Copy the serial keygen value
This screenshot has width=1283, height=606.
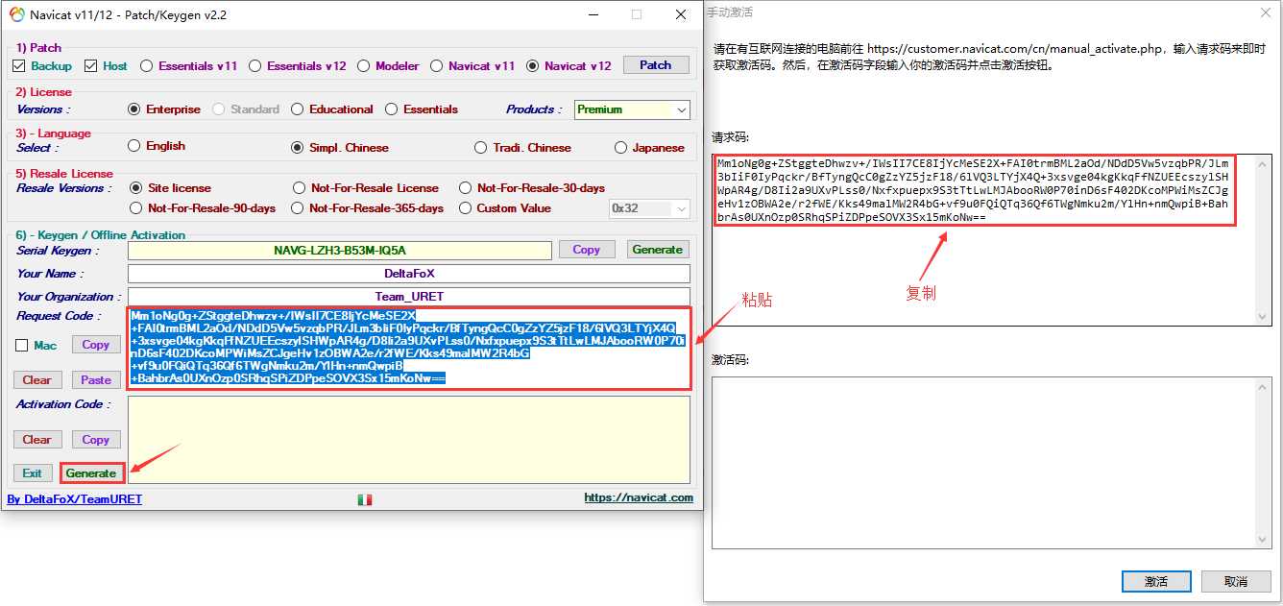tap(586, 250)
